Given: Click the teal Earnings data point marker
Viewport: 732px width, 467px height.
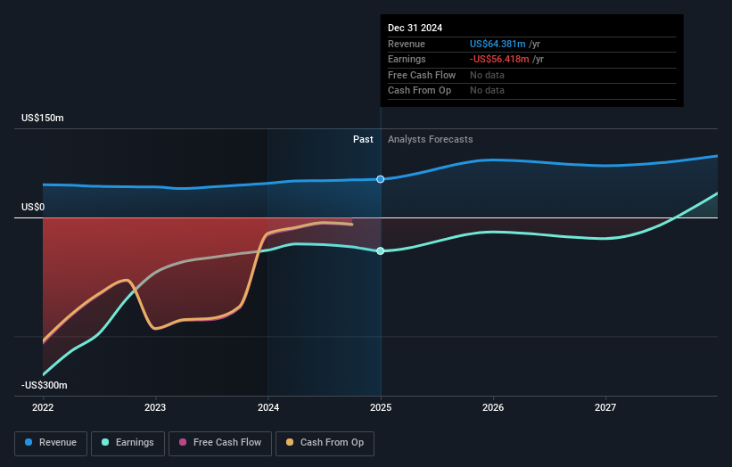Looking at the screenshot, I should point(381,251).
